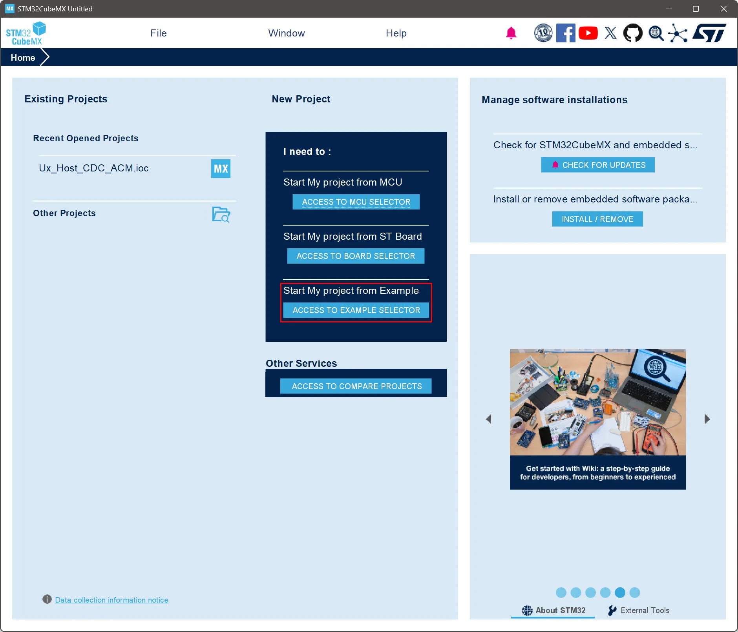The width and height of the screenshot is (738, 632).
Task: Go back with the left carousel arrow
Action: [x=489, y=419]
